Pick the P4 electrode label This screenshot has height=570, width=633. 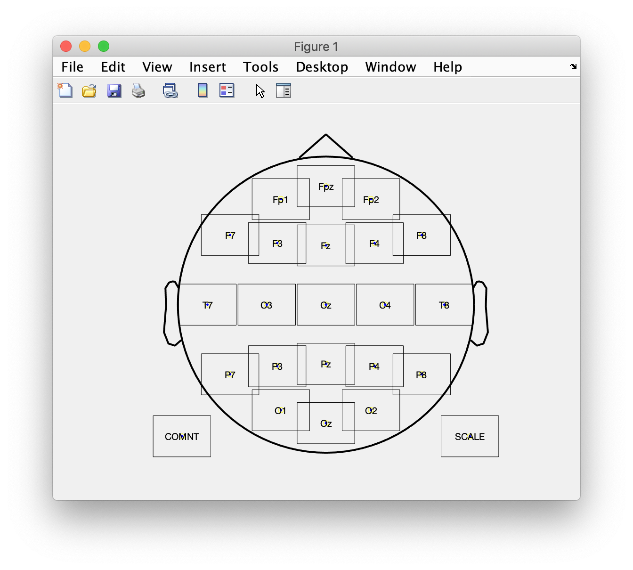[x=374, y=366]
